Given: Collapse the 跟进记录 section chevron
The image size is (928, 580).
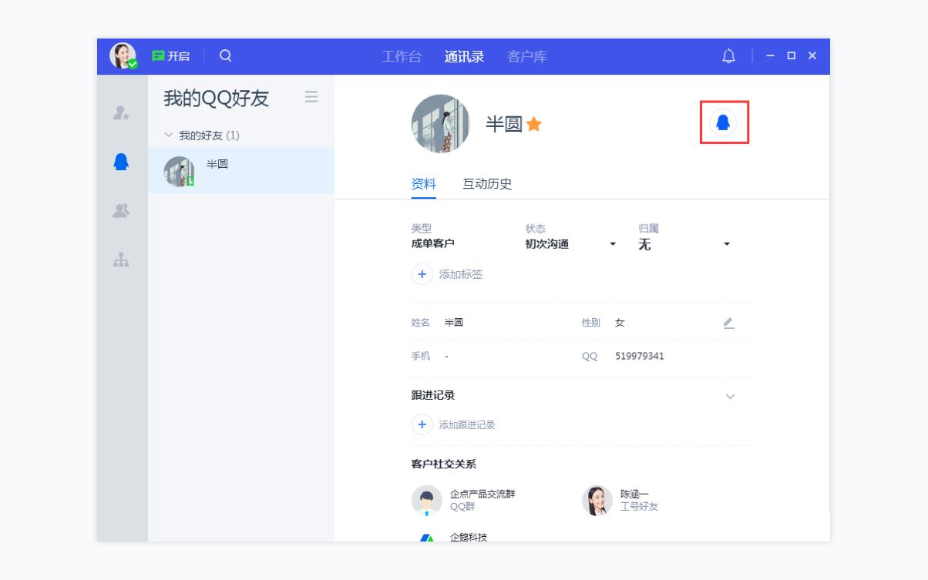Looking at the screenshot, I should pyautogui.click(x=729, y=397).
